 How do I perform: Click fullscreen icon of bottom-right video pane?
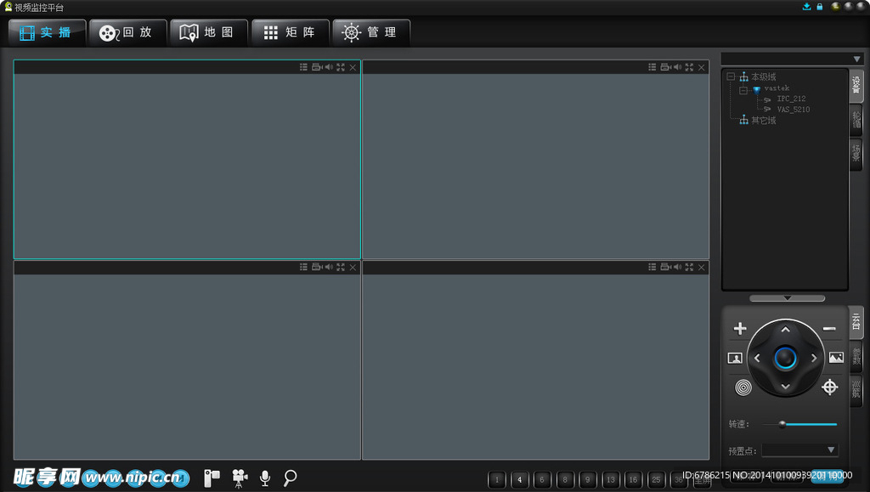[689, 267]
